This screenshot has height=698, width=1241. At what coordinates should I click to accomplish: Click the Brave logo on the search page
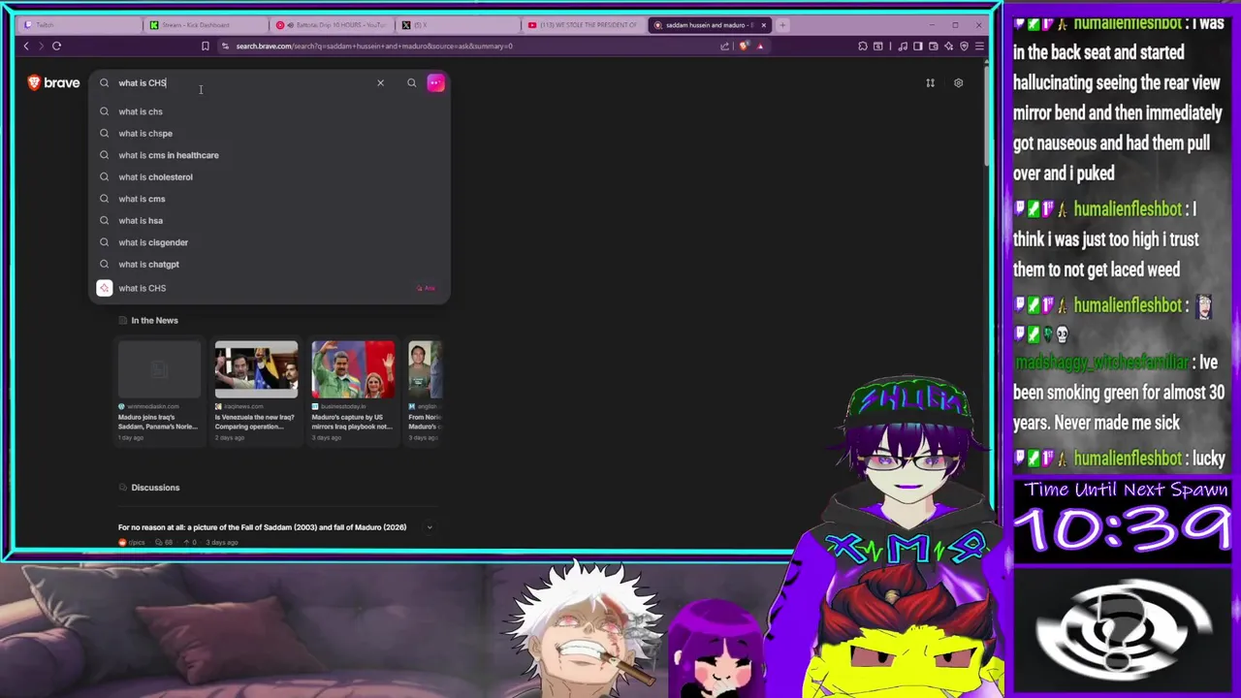[x=53, y=82]
